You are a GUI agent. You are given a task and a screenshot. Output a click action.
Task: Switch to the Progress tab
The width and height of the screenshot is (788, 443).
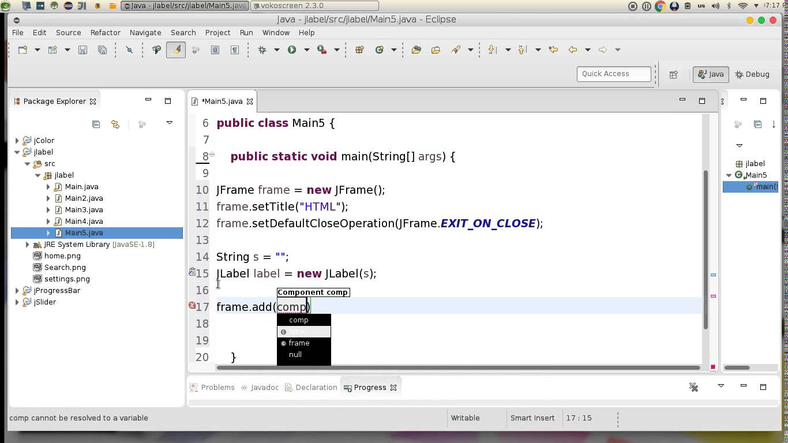coord(370,387)
